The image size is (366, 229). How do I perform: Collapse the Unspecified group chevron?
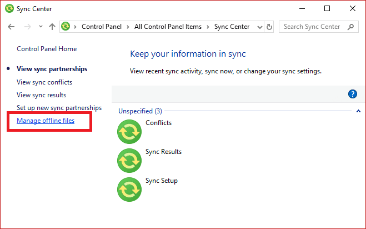coord(358,111)
